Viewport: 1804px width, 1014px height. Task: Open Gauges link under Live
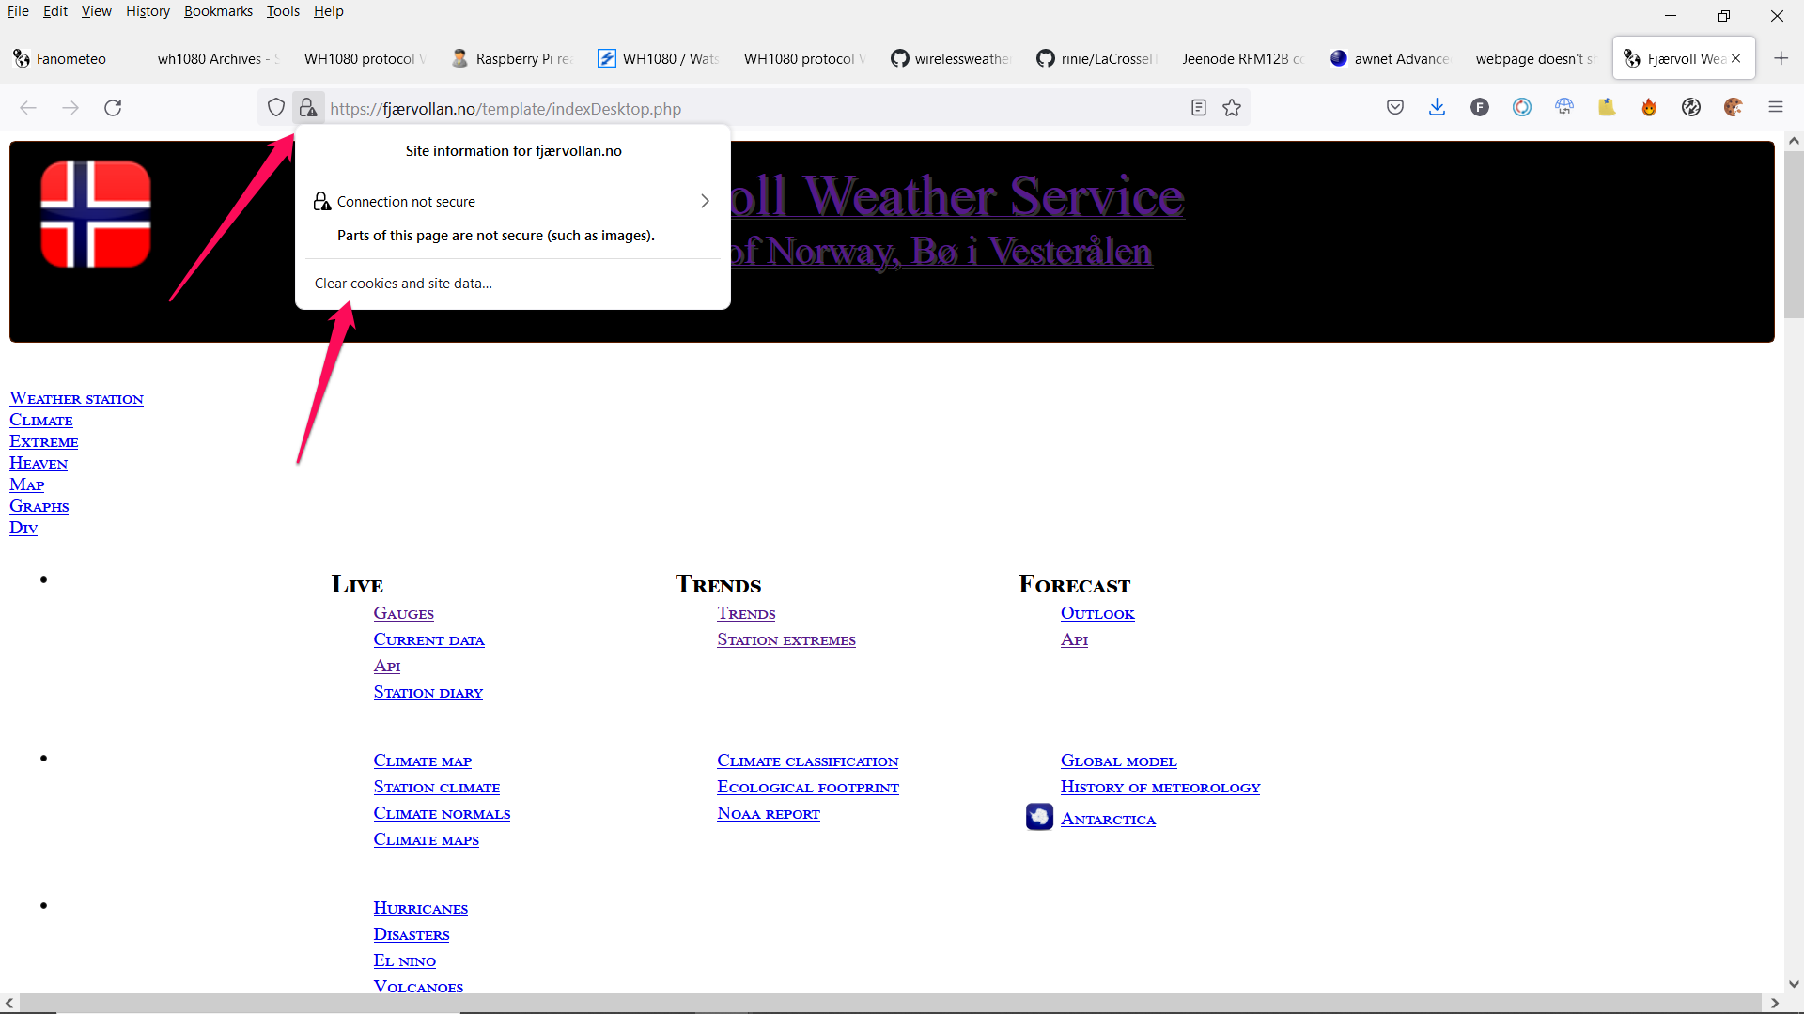[403, 613]
